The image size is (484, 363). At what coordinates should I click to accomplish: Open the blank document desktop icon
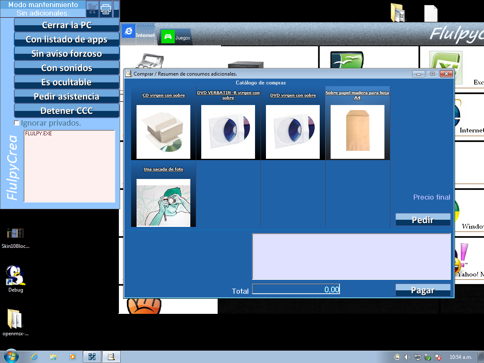tap(431, 13)
